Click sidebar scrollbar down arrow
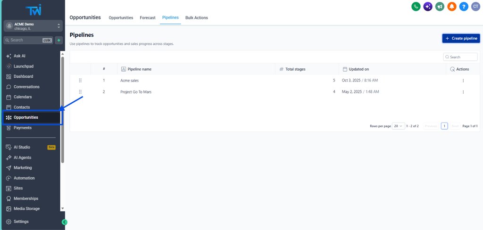The height and width of the screenshot is (230, 483). (x=63, y=208)
